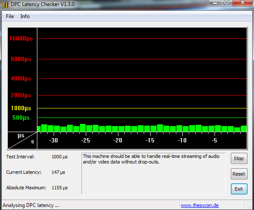
Task: Click the -30 seconds axis marker
Action: click(54, 140)
